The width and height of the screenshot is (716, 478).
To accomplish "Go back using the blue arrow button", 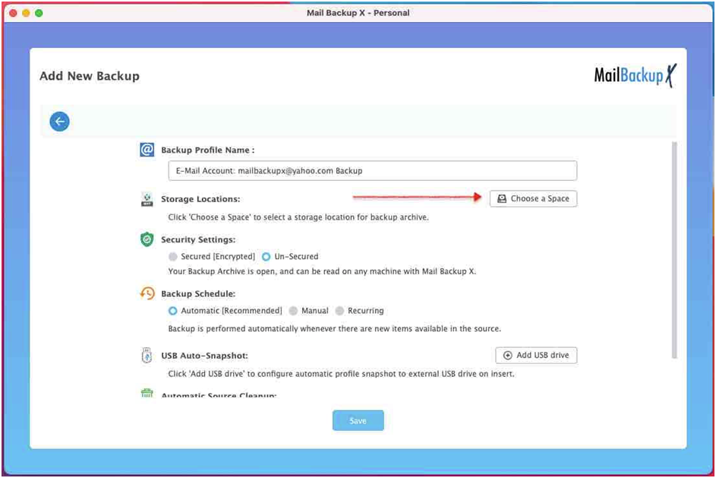I will tap(59, 122).
